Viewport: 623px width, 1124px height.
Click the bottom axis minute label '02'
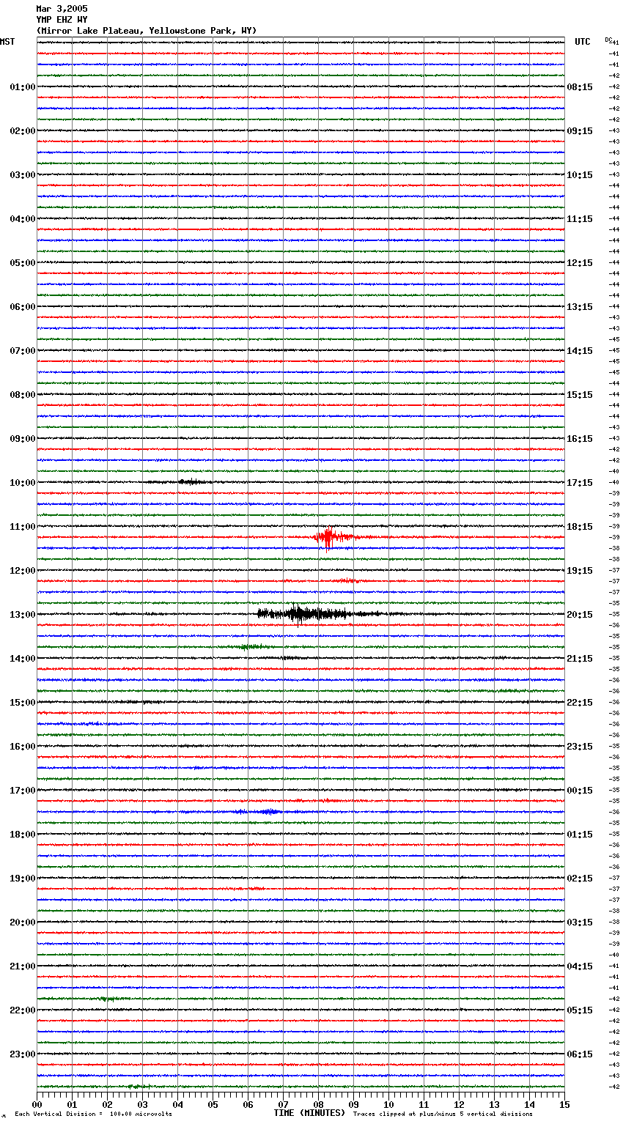tap(108, 1104)
